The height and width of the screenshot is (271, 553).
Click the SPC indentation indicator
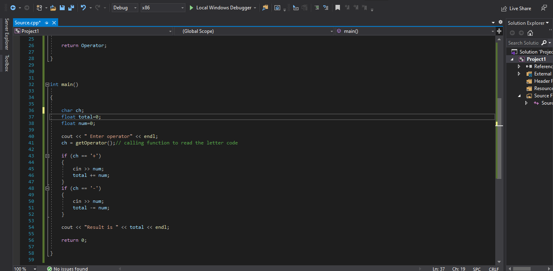(477, 269)
